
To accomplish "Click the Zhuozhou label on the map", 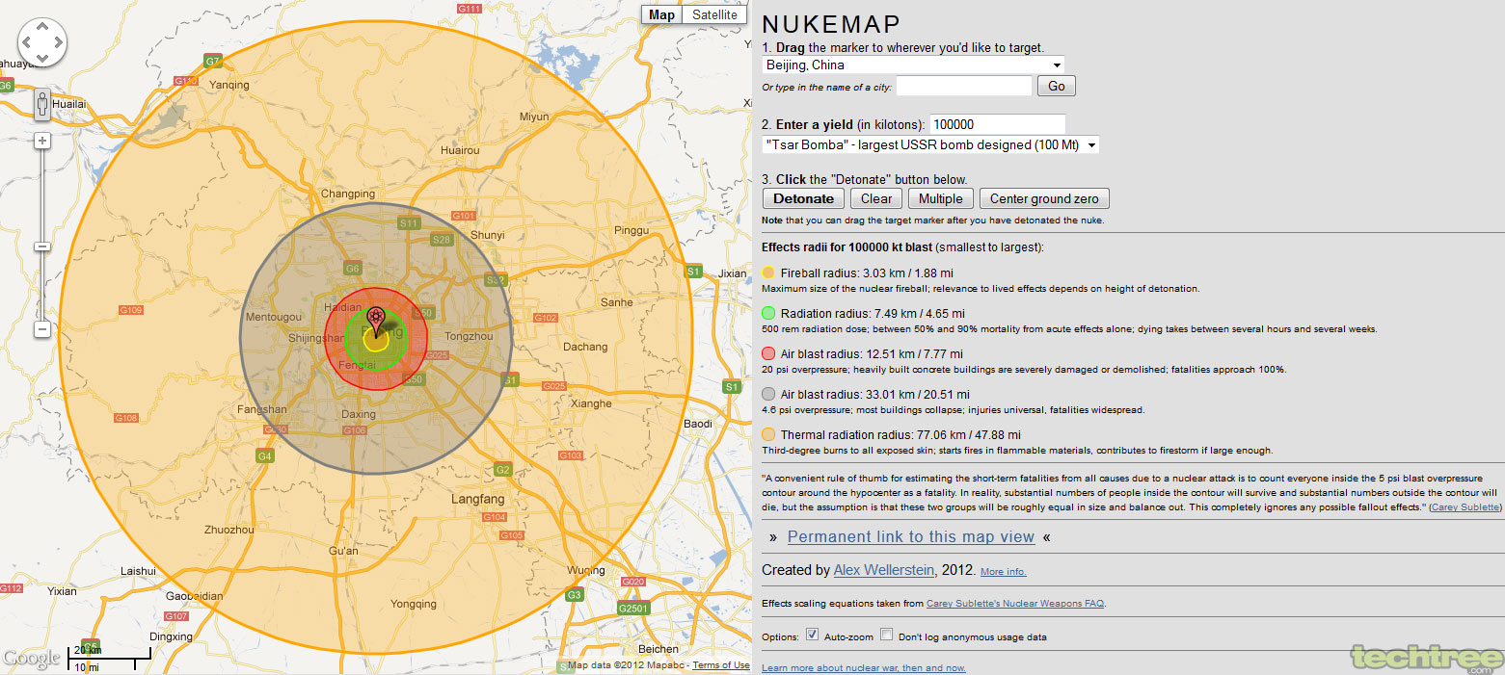I will [x=230, y=530].
